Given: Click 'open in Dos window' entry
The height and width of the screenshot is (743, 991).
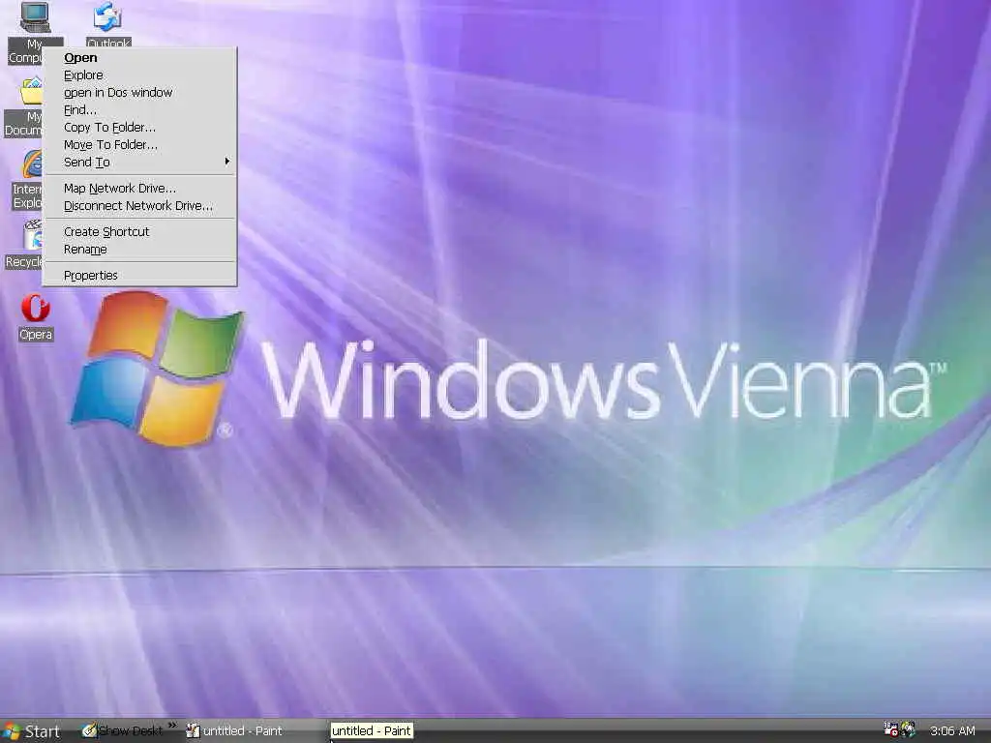Looking at the screenshot, I should tap(139, 92).
